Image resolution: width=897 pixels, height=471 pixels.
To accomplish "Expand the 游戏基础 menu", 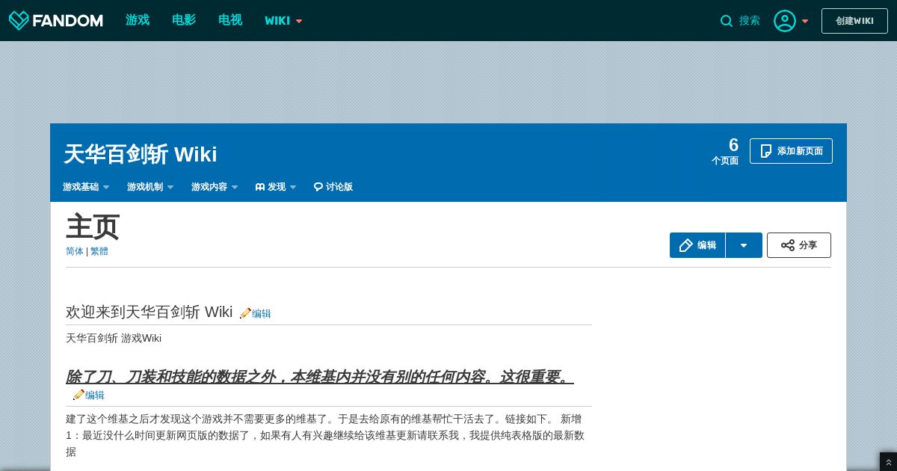I will coord(86,187).
